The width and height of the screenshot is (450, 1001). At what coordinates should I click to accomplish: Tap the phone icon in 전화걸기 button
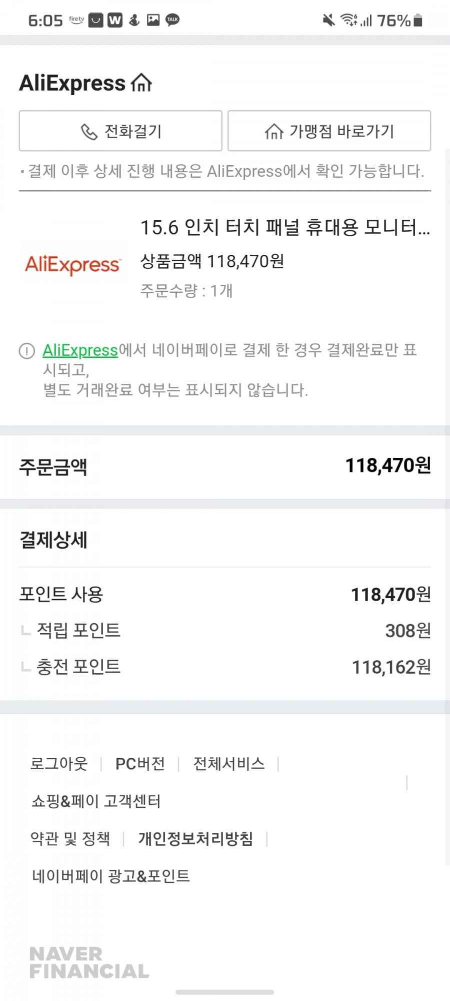[89, 132]
